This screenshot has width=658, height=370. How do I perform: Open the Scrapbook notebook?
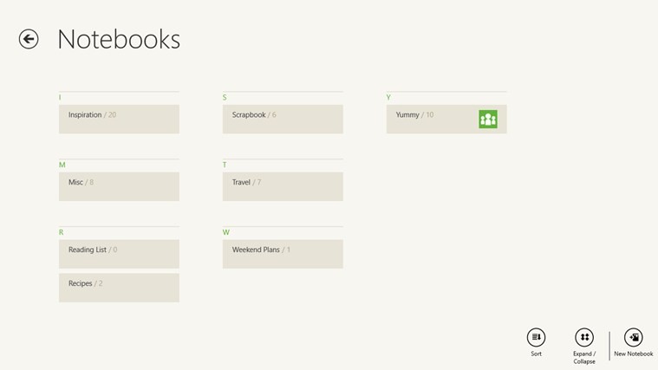[x=282, y=120]
